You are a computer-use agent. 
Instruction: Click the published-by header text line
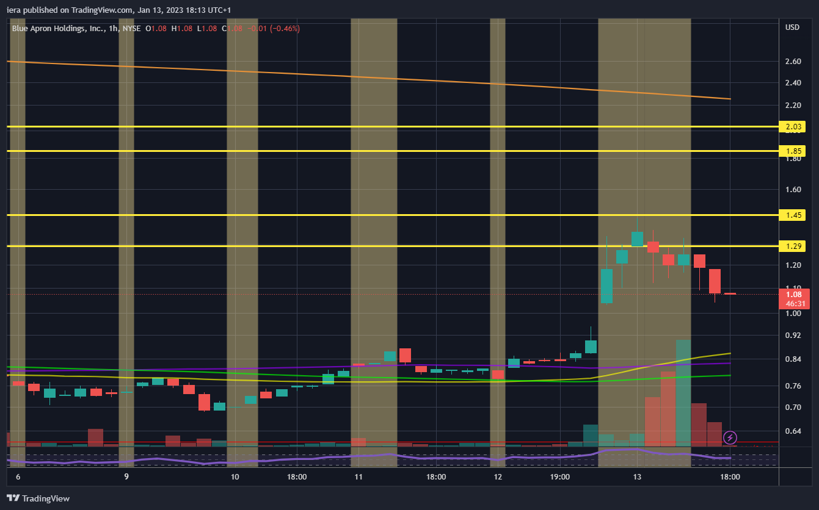coord(119,10)
